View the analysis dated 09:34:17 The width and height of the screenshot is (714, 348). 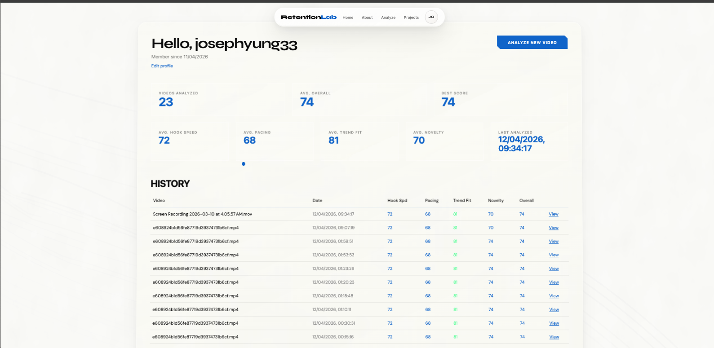554,214
